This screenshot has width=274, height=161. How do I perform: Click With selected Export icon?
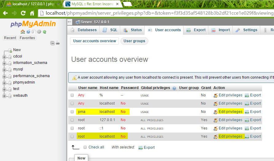140,148
